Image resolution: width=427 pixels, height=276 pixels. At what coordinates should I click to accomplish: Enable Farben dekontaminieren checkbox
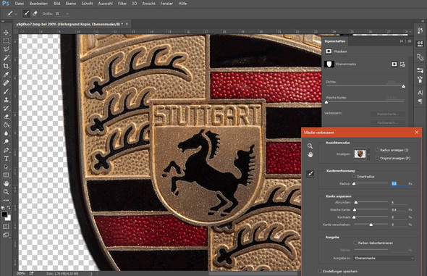[x=355, y=243]
